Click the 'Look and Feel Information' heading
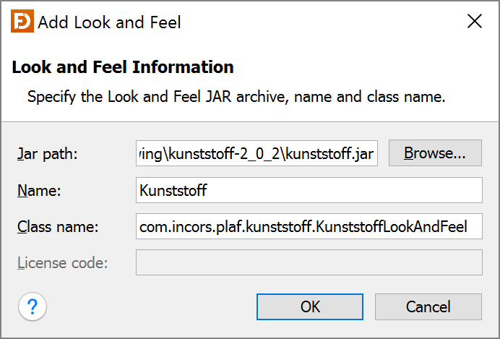The height and width of the screenshot is (339, 500). coord(123,68)
